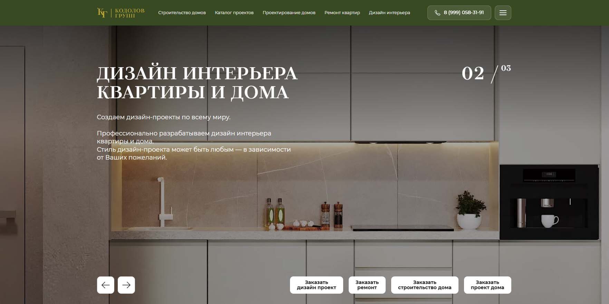This screenshot has height=304, width=609.
Task: Select Дизайн интерьера in navigation
Action: click(389, 13)
